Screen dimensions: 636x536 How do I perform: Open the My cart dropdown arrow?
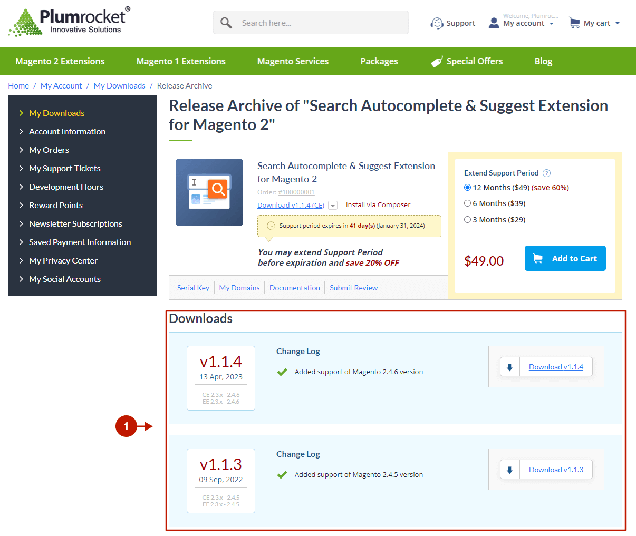point(618,24)
